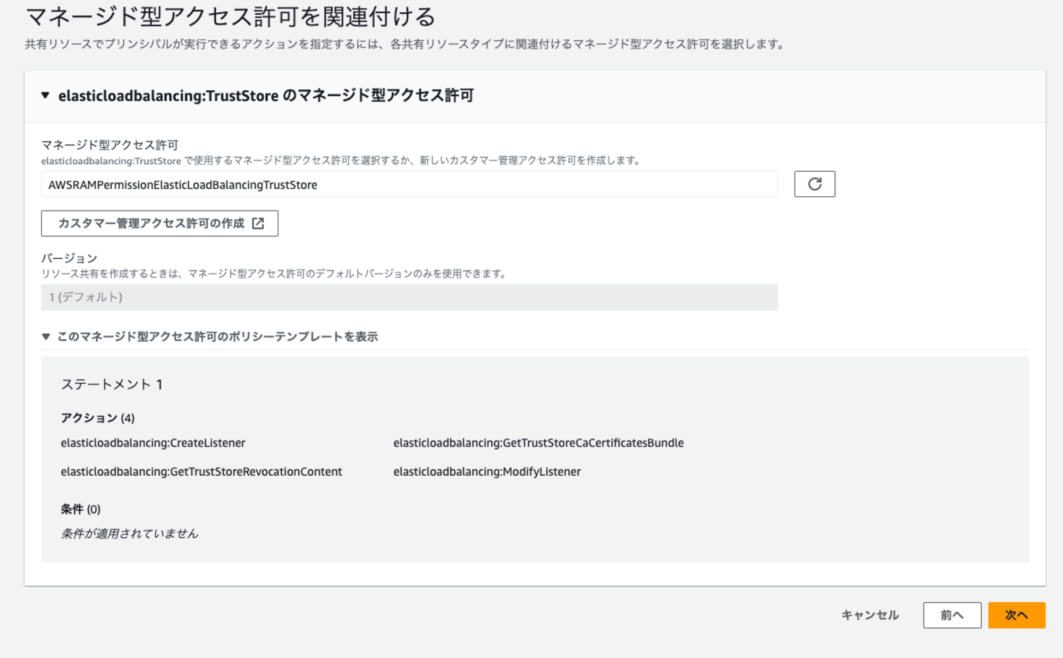The width and height of the screenshot is (1063, 658).
Task: Go back with the 前へ button
Action: coord(952,615)
